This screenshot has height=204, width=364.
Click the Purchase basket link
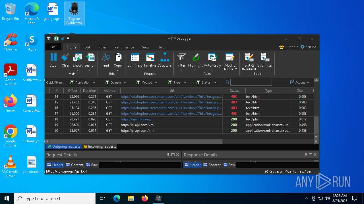coord(289,47)
